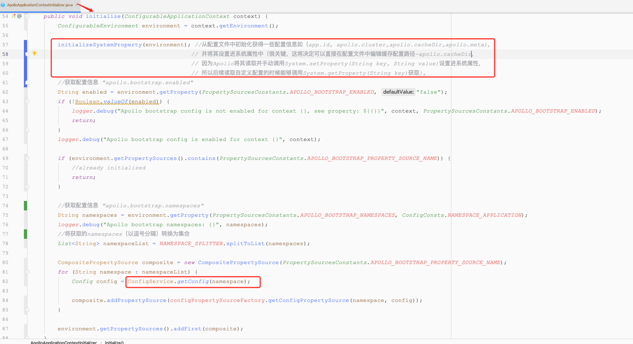Click the contains call on line 69

(202, 158)
